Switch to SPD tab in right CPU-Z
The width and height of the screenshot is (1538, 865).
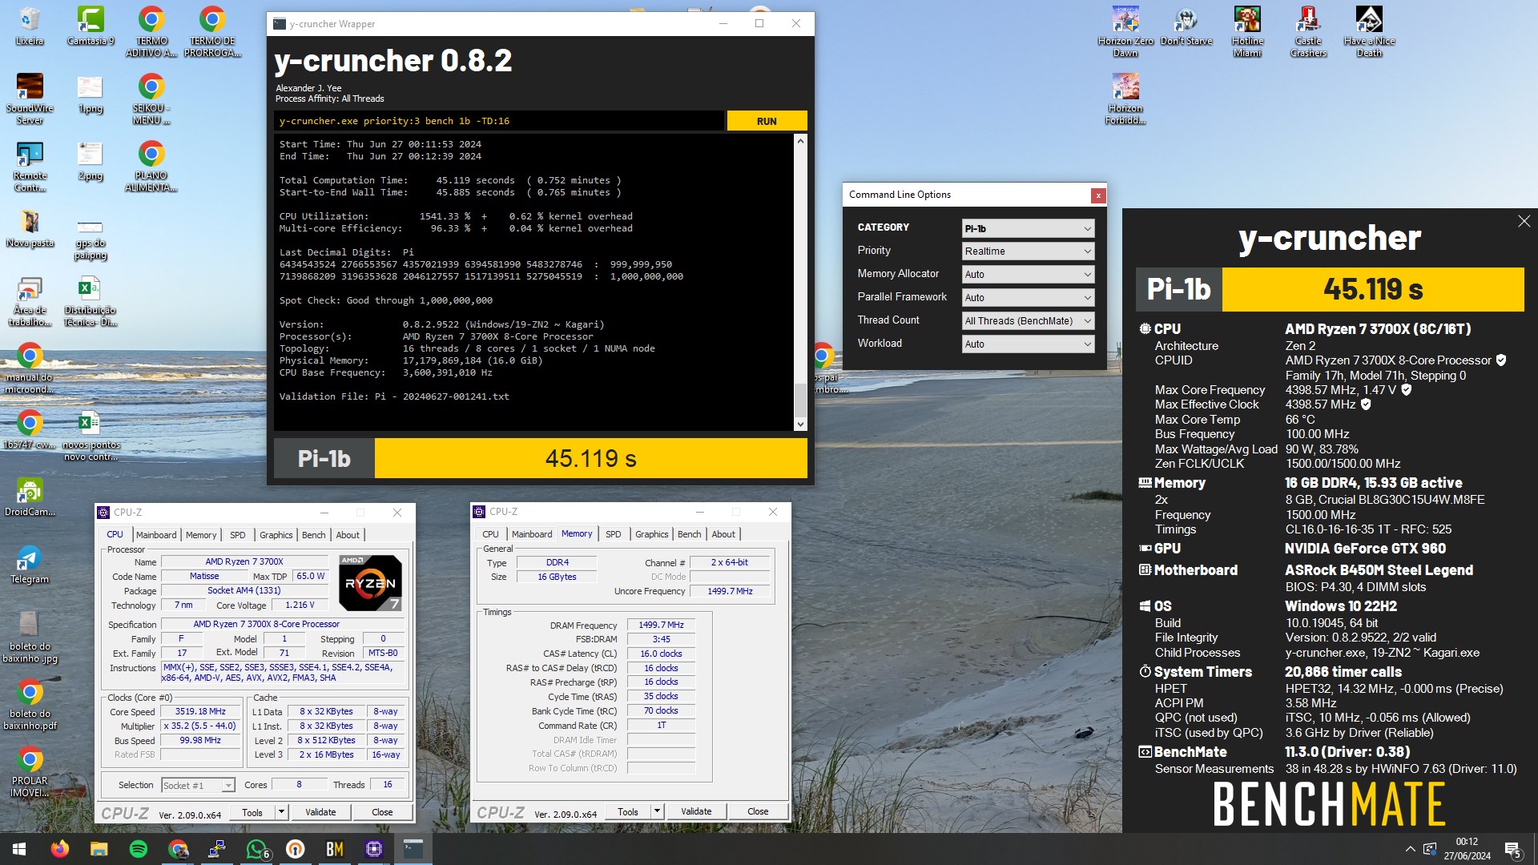tap(614, 534)
